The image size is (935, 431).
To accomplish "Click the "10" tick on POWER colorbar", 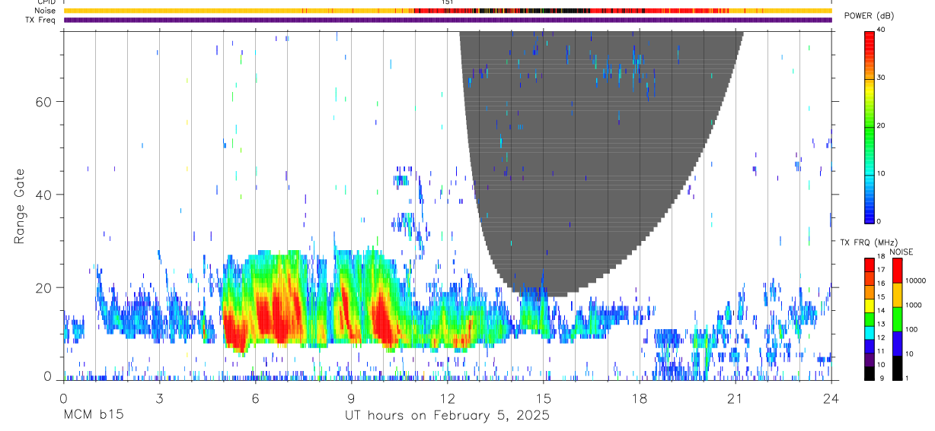I will tap(881, 173).
